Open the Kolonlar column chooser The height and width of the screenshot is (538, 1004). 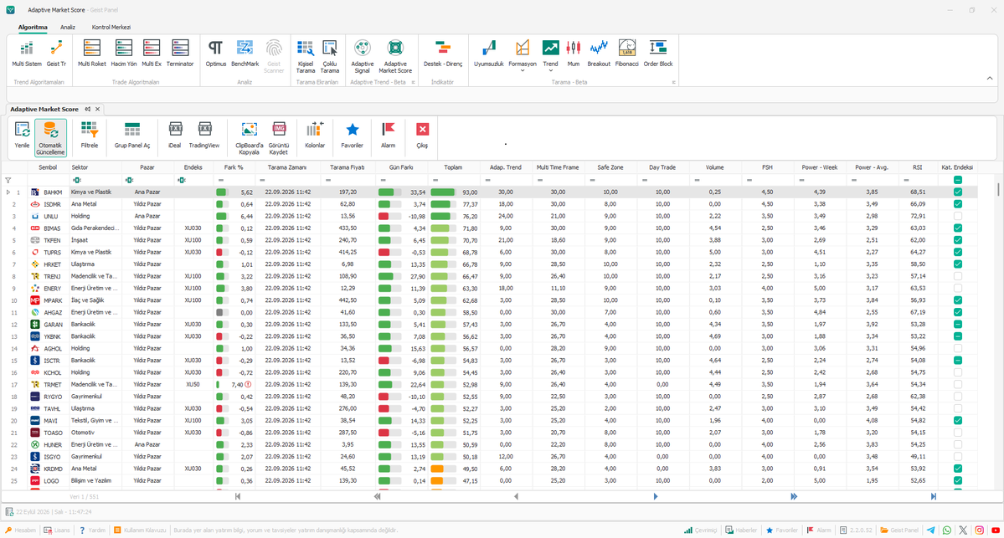click(314, 136)
